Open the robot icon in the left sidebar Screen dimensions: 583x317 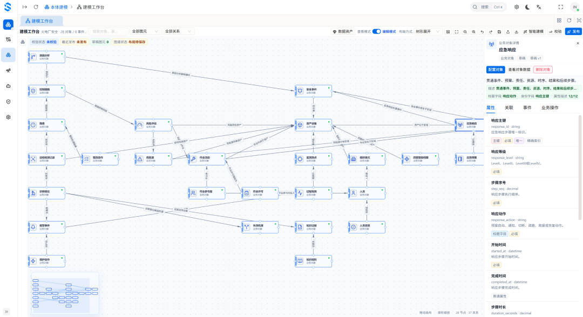pyautogui.click(x=8, y=86)
